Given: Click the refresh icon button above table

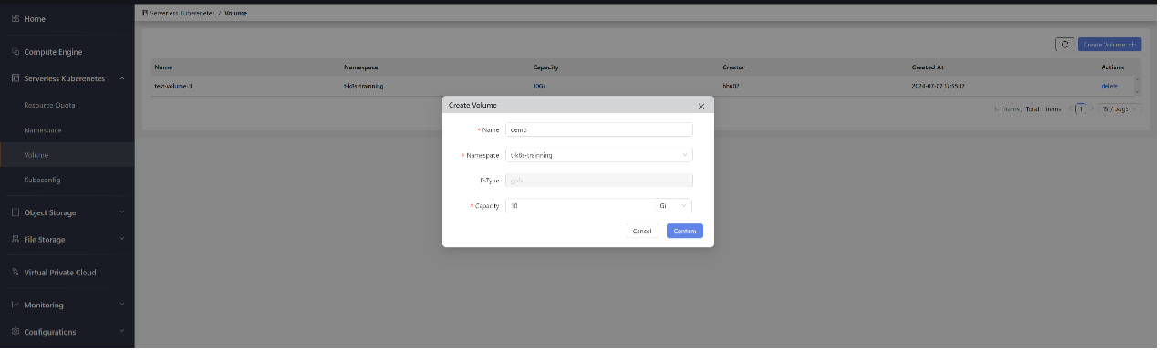Looking at the screenshot, I should 1064,44.
